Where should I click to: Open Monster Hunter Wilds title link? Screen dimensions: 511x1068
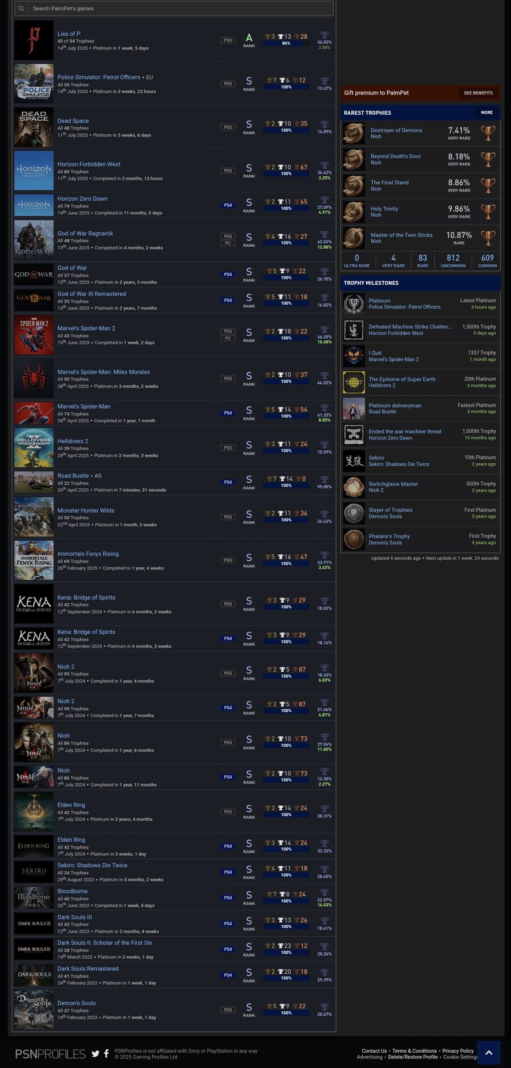click(x=86, y=510)
